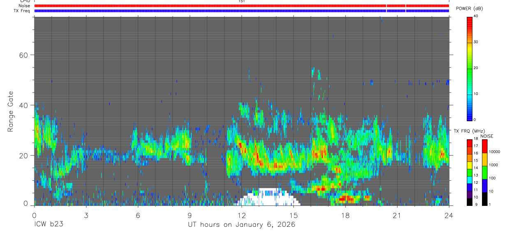Click the black 9–10 MHz swatch in TX FRQ legend

tap(470, 201)
